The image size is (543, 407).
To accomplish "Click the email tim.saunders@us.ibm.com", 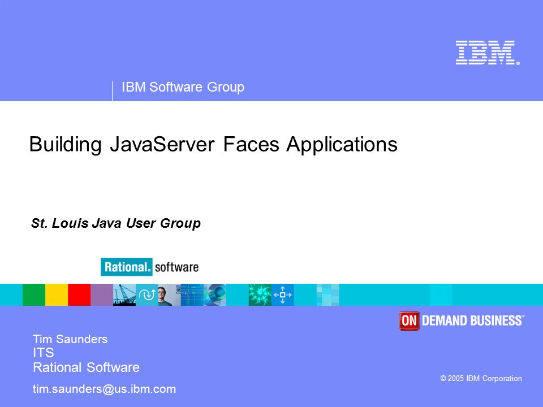I will point(104,389).
